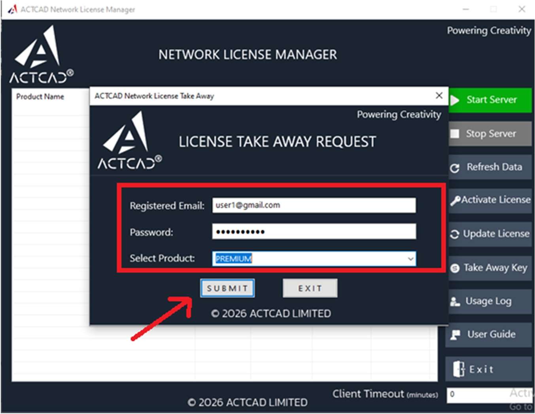Screen dimensions: 535x414
Task: Click the Exit label in the main window sidebar
Action: [x=481, y=369]
